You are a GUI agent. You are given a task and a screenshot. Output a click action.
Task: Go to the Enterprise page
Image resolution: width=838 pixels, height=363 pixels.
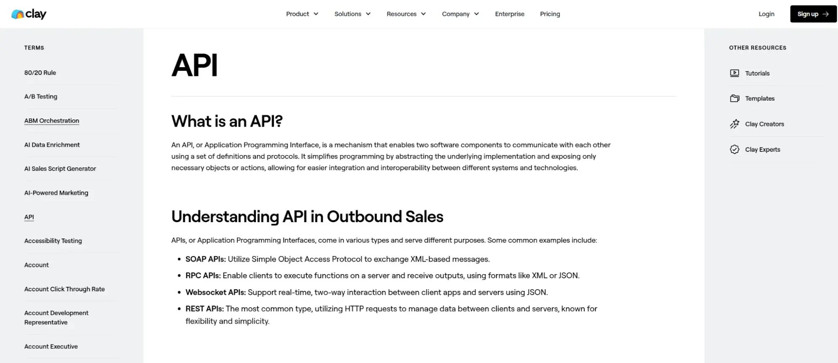point(509,14)
